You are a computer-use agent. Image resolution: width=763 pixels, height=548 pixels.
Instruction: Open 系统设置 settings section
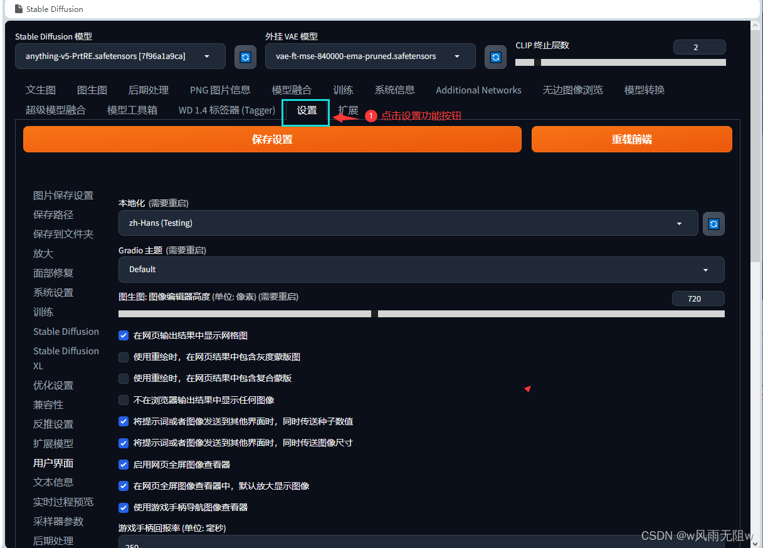click(x=53, y=292)
